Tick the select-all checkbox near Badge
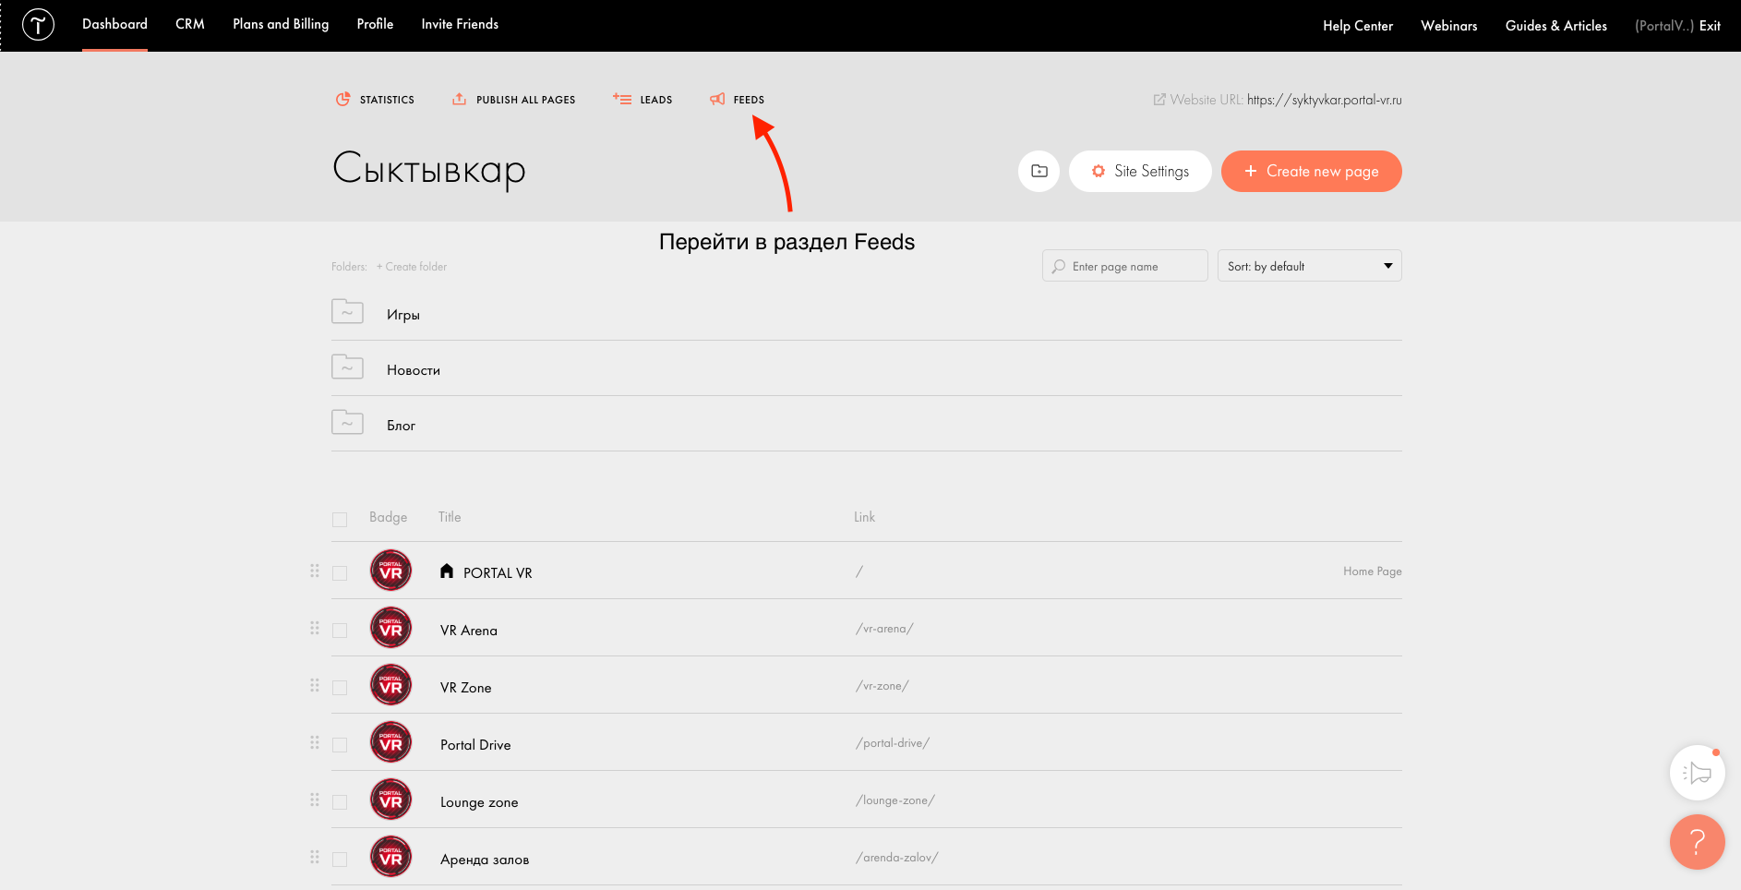The image size is (1741, 890). [x=340, y=519]
